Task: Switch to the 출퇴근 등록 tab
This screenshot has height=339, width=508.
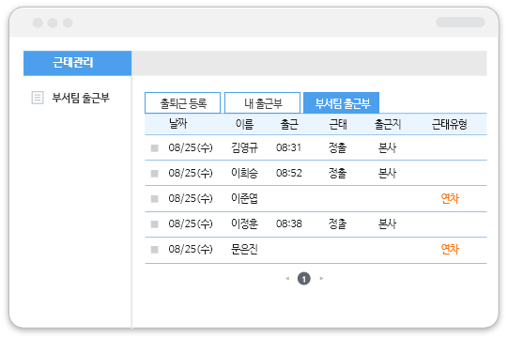Action: click(183, 103)
